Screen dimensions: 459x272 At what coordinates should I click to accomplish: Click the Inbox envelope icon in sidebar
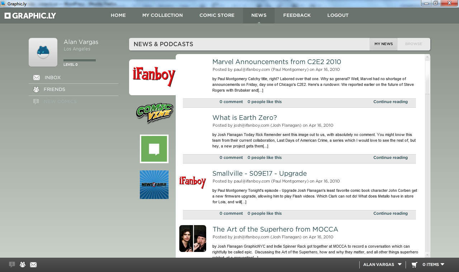tap(37, 78)
